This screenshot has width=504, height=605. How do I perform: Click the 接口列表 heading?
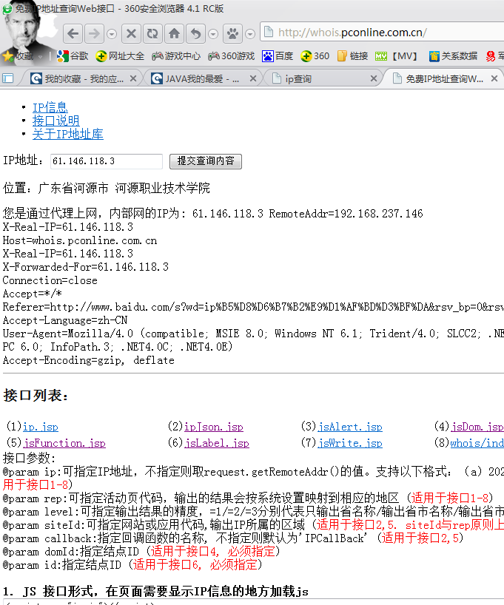[36, 396]
